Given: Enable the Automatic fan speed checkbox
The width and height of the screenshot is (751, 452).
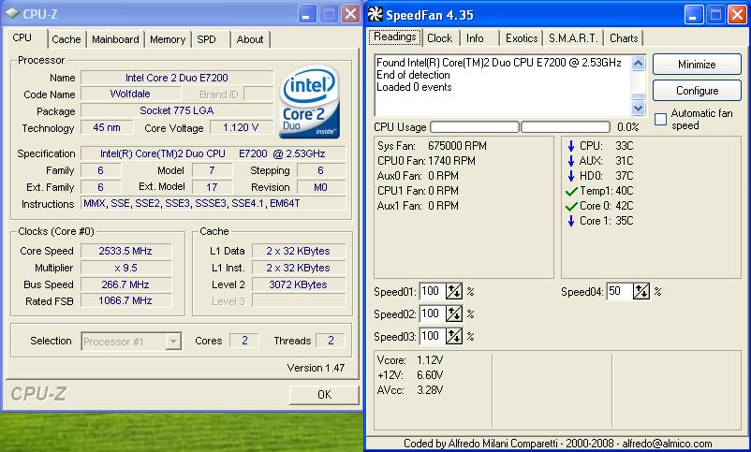Looking at the screenshot, I should coord(661,119).
